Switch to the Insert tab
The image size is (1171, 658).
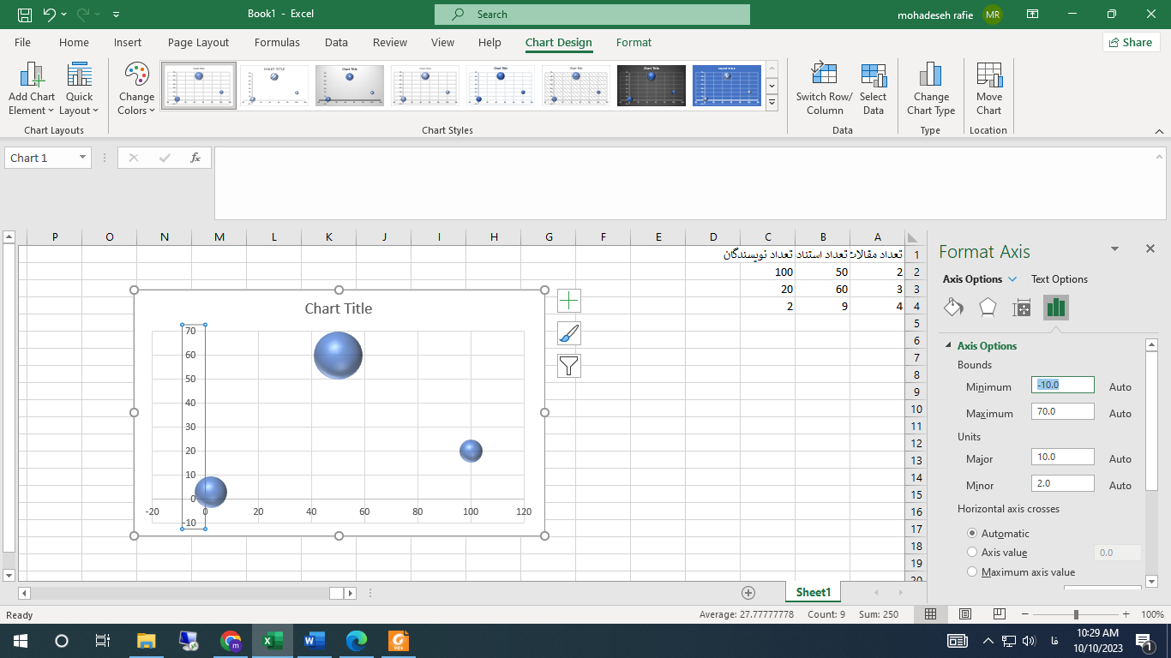[x=128, y=42]
